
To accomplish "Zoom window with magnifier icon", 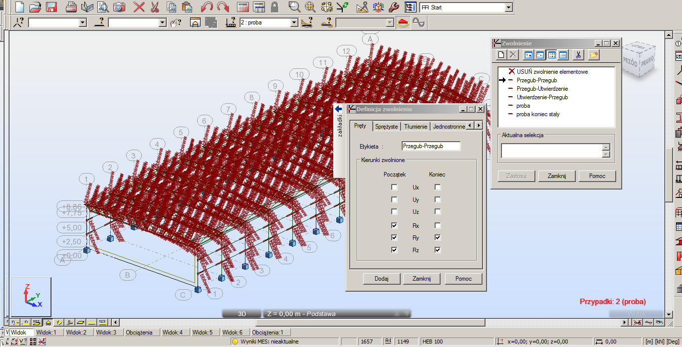I will 294,7.
